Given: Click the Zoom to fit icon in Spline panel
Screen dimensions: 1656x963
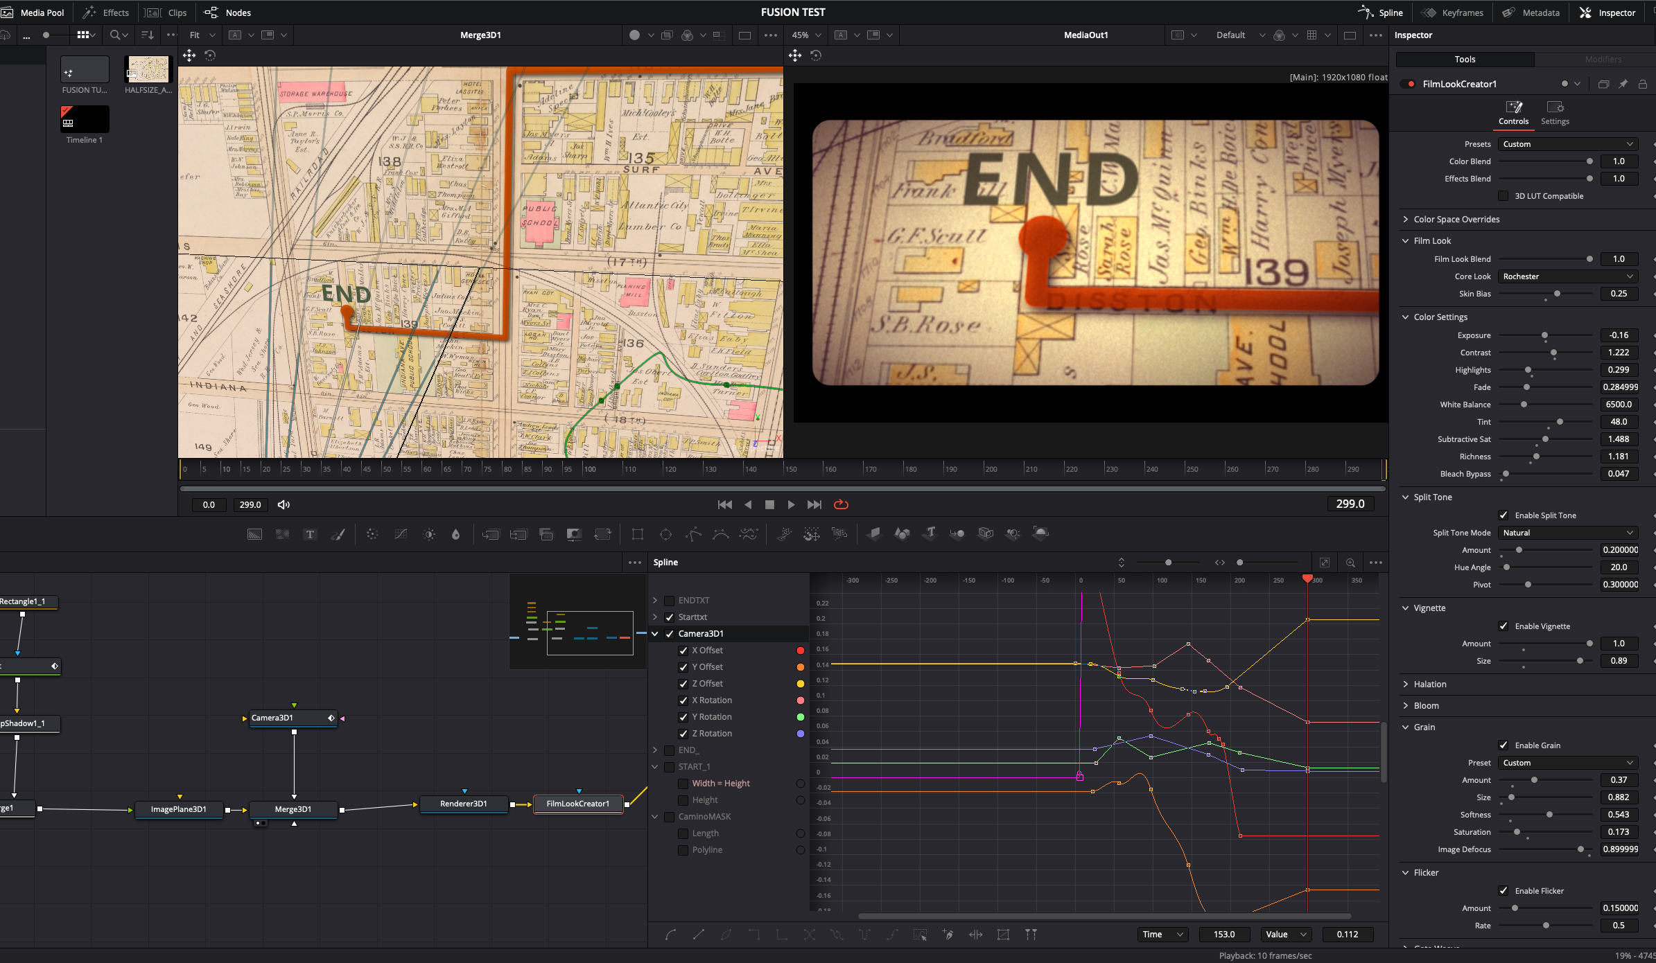Looking at the screenshot, I should tap(1324, 563).
